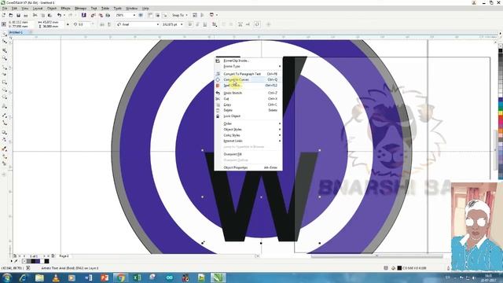The image size is (503, 283).
Task: Open the Text menu
Action: (x=94, y=9)
